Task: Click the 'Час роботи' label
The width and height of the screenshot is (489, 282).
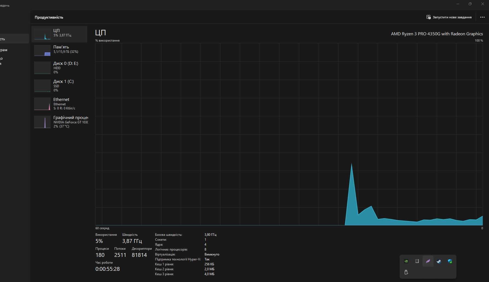Action: coord(104,263)
